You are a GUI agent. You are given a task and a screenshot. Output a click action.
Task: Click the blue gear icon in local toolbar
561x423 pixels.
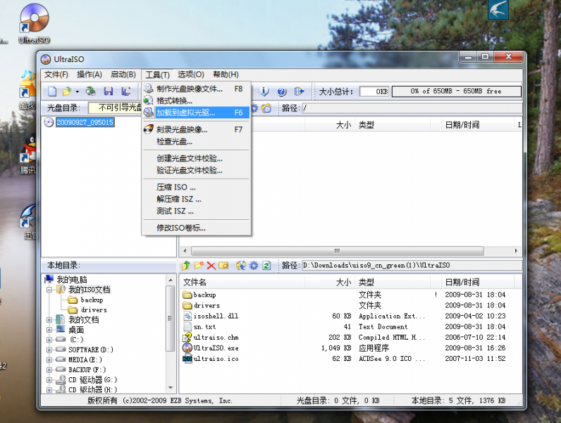[254, 266]
